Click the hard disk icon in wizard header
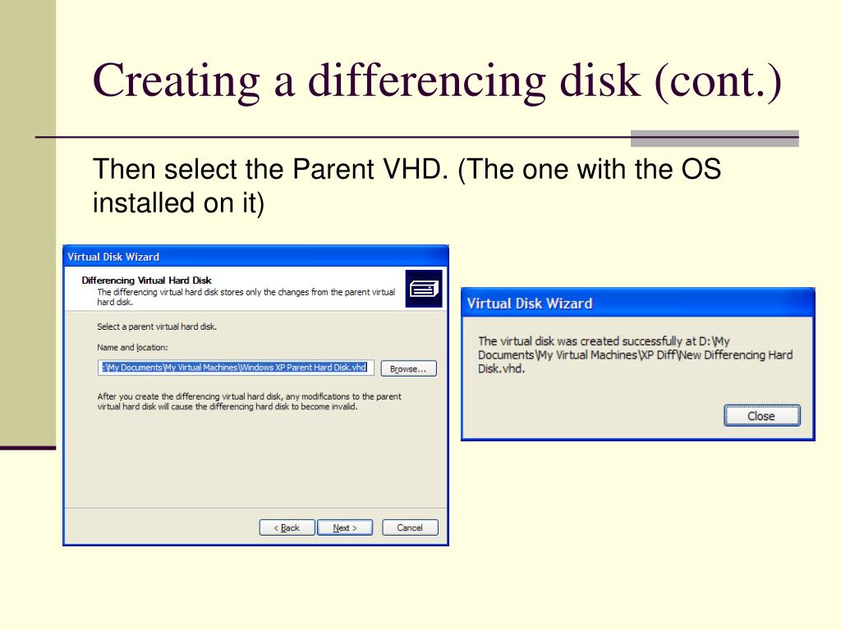 424,289
